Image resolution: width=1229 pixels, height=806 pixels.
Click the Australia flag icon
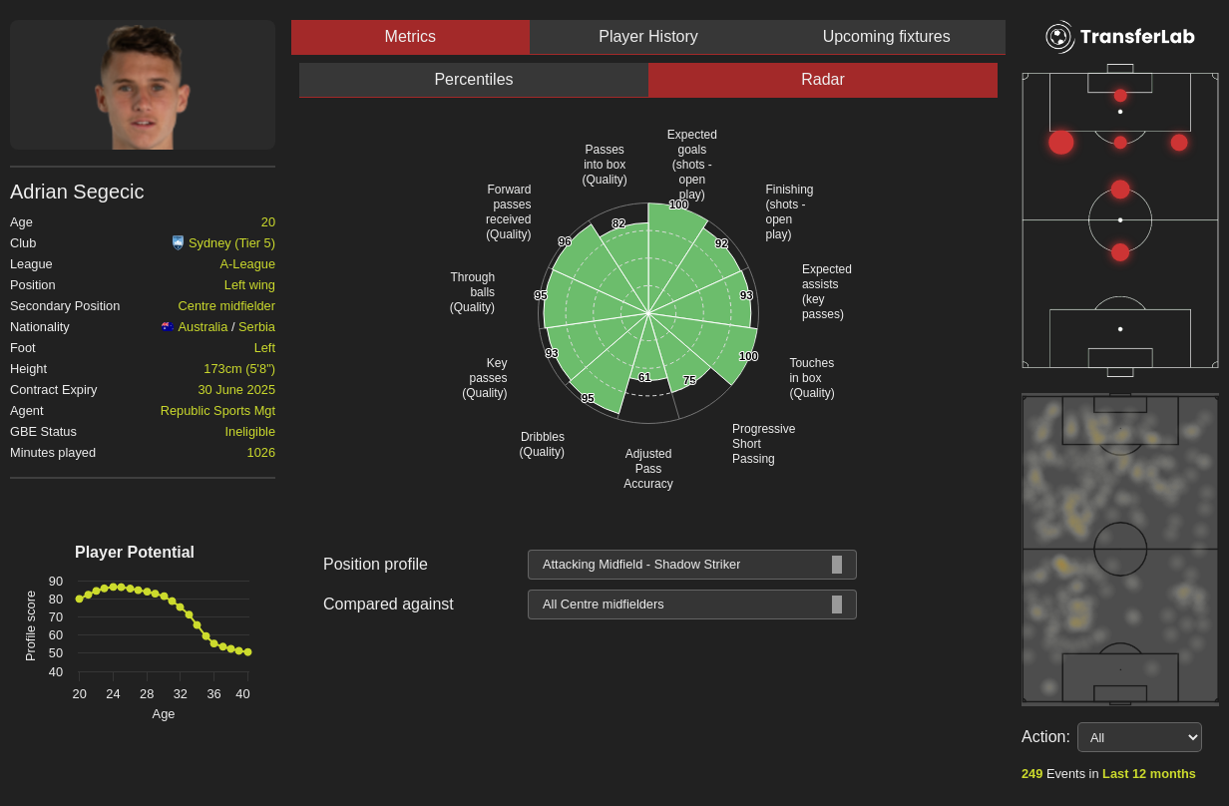tap(167, 326)
